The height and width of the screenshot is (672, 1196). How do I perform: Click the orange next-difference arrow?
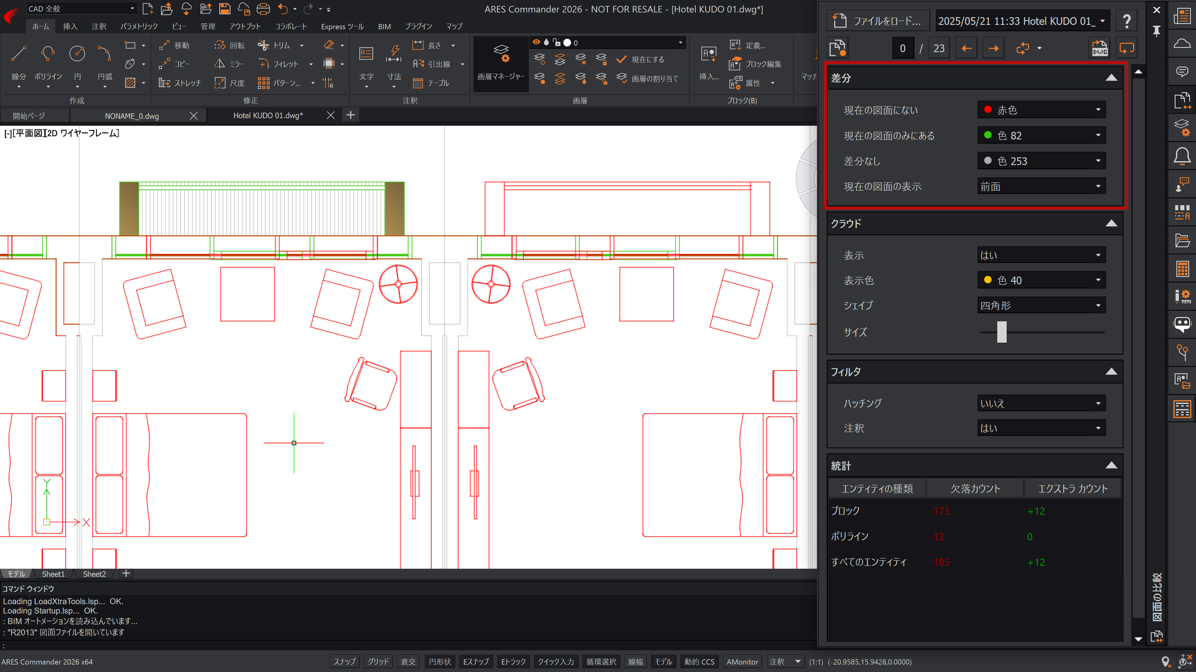993,48
